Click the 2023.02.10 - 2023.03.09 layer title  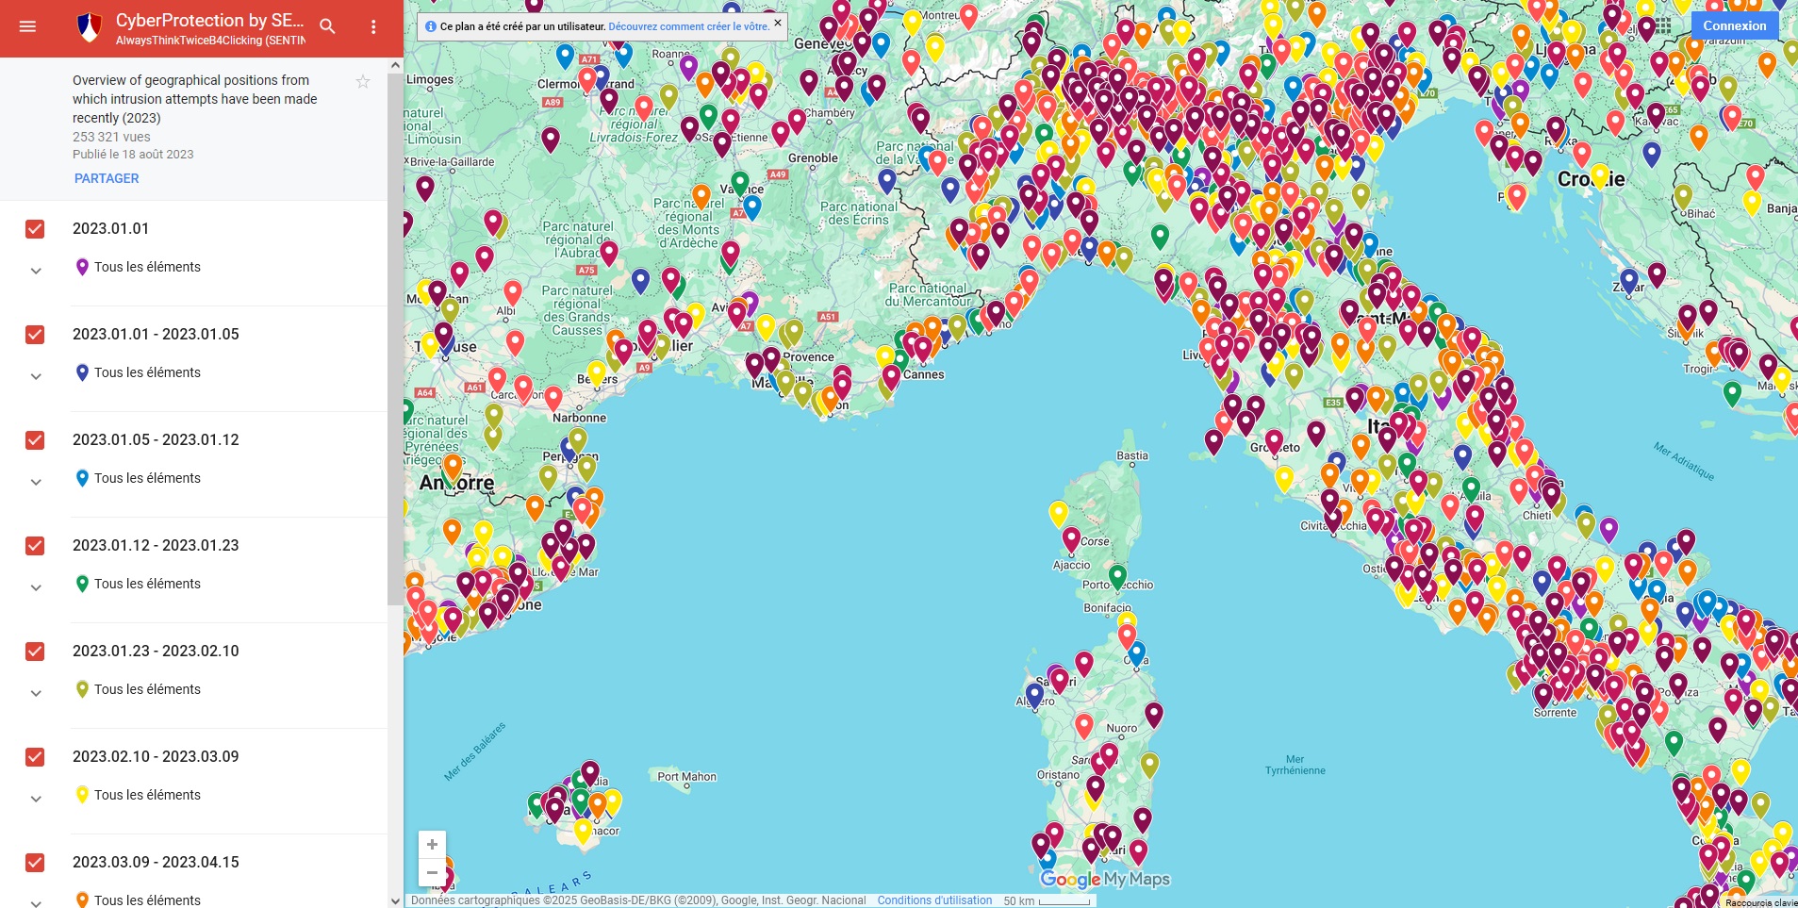156,756
